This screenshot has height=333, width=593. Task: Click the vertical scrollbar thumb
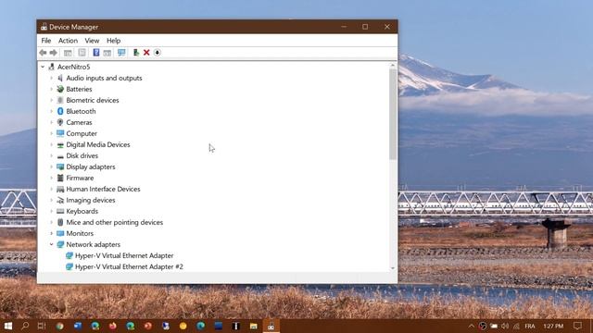[x=393, y=114]
